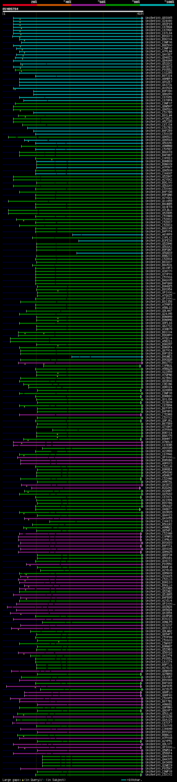Select the UniRef100_Q9ZRG6 entry

[159, 381]
